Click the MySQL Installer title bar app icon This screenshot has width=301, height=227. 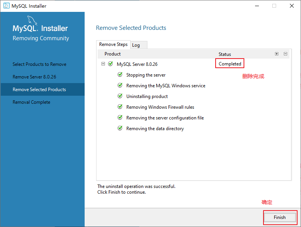point(7,6)
